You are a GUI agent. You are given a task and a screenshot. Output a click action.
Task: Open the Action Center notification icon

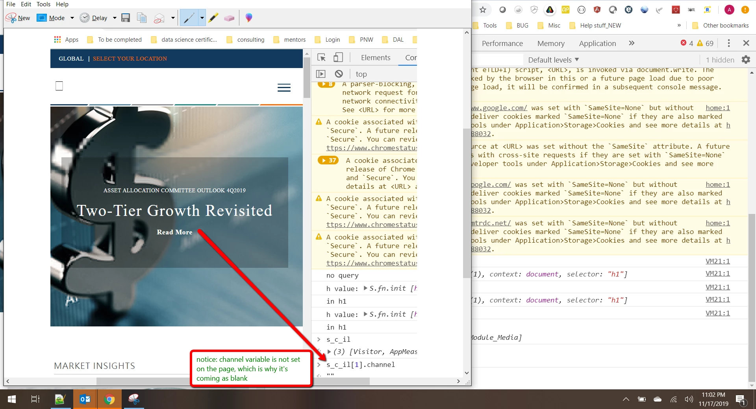[x=740, y=400]
